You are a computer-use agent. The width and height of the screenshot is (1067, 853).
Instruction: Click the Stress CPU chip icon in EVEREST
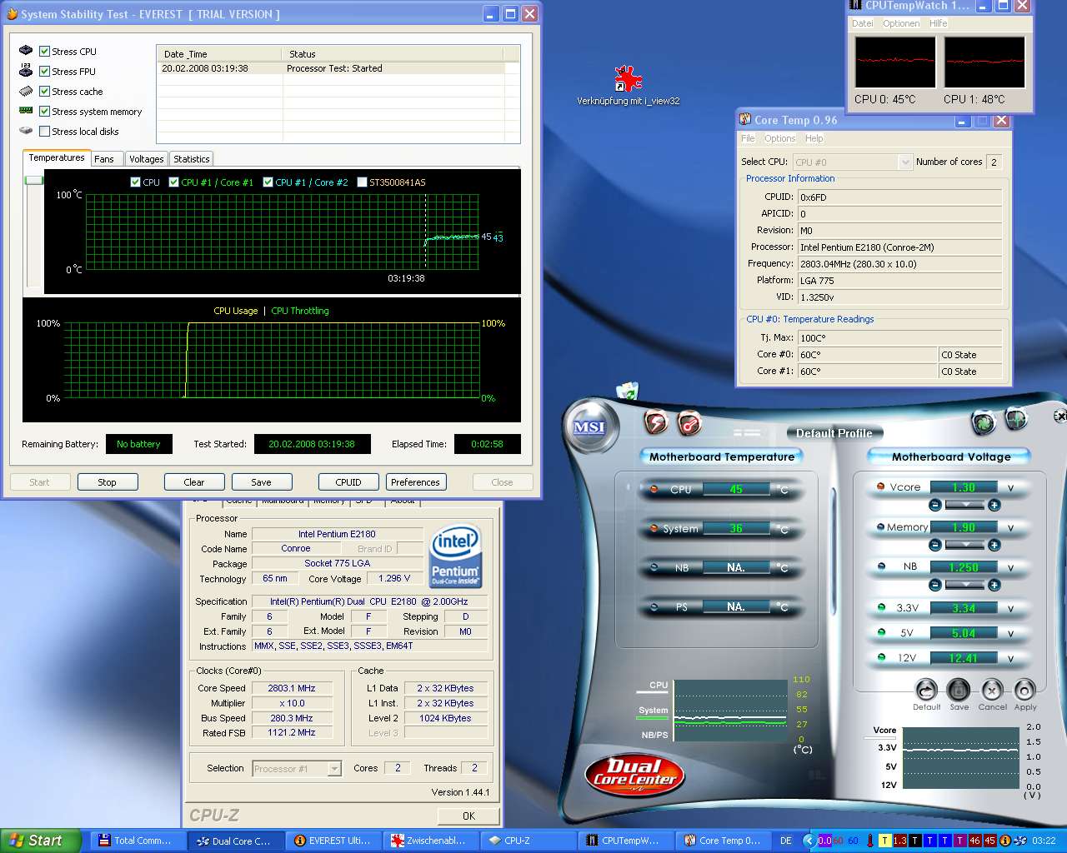[26, 51]
